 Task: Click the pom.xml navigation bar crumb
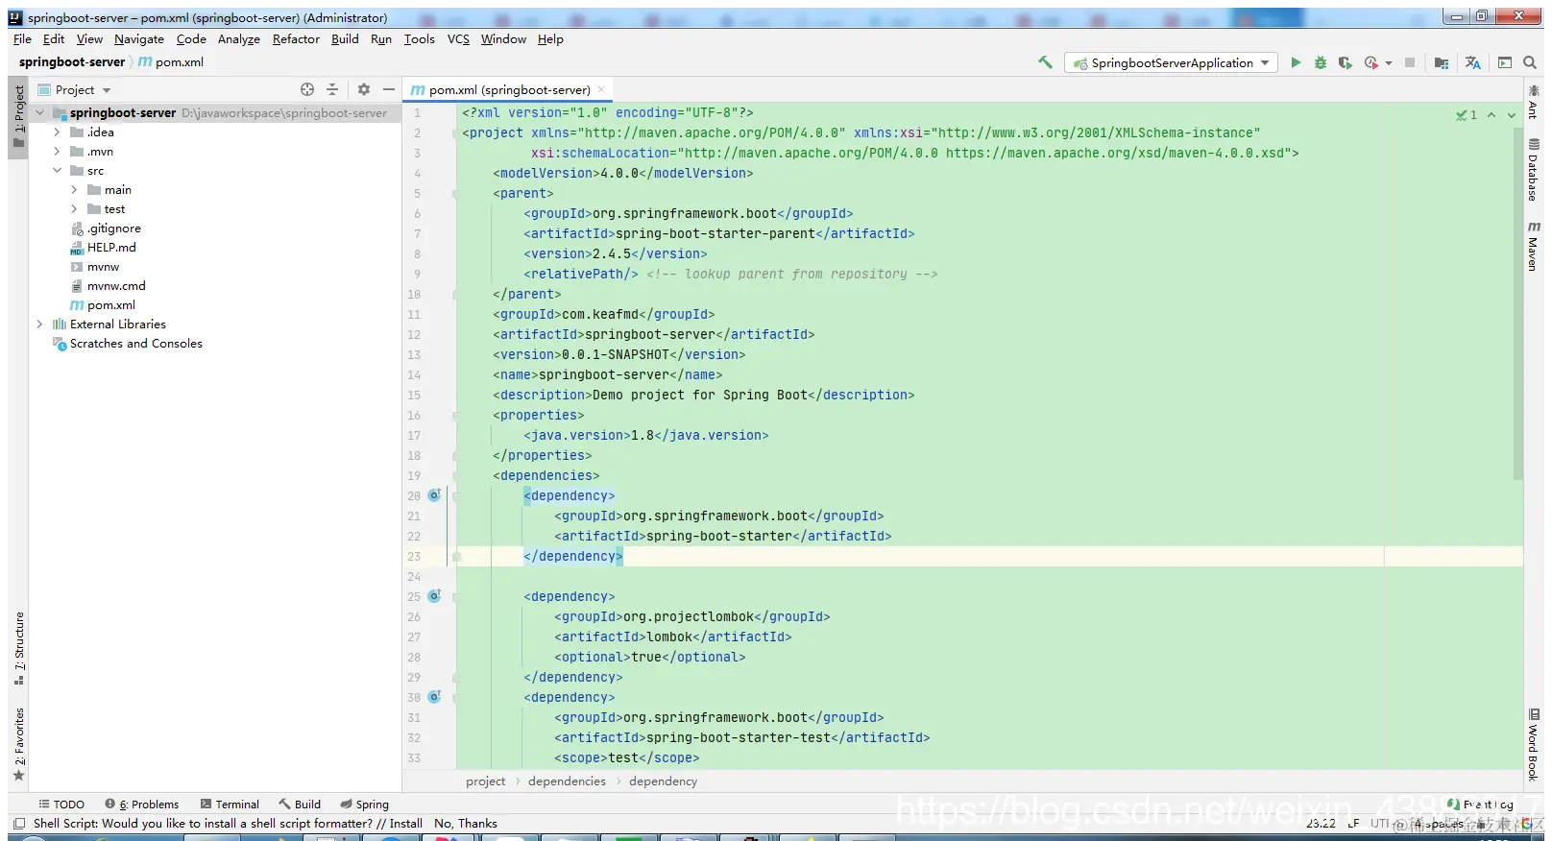pyautogui.click(x=171, y=62)
